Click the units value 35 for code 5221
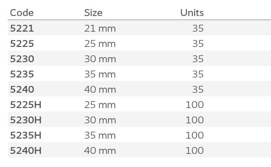The image size is (271, 167). pyautogui.click(x=198, y=28)
